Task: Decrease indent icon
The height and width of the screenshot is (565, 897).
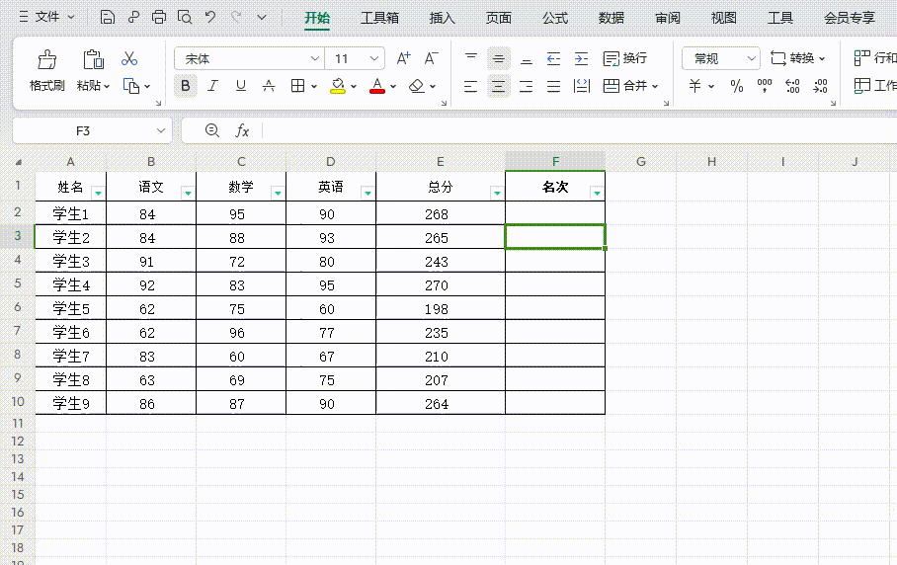Action: coord(554,58)
